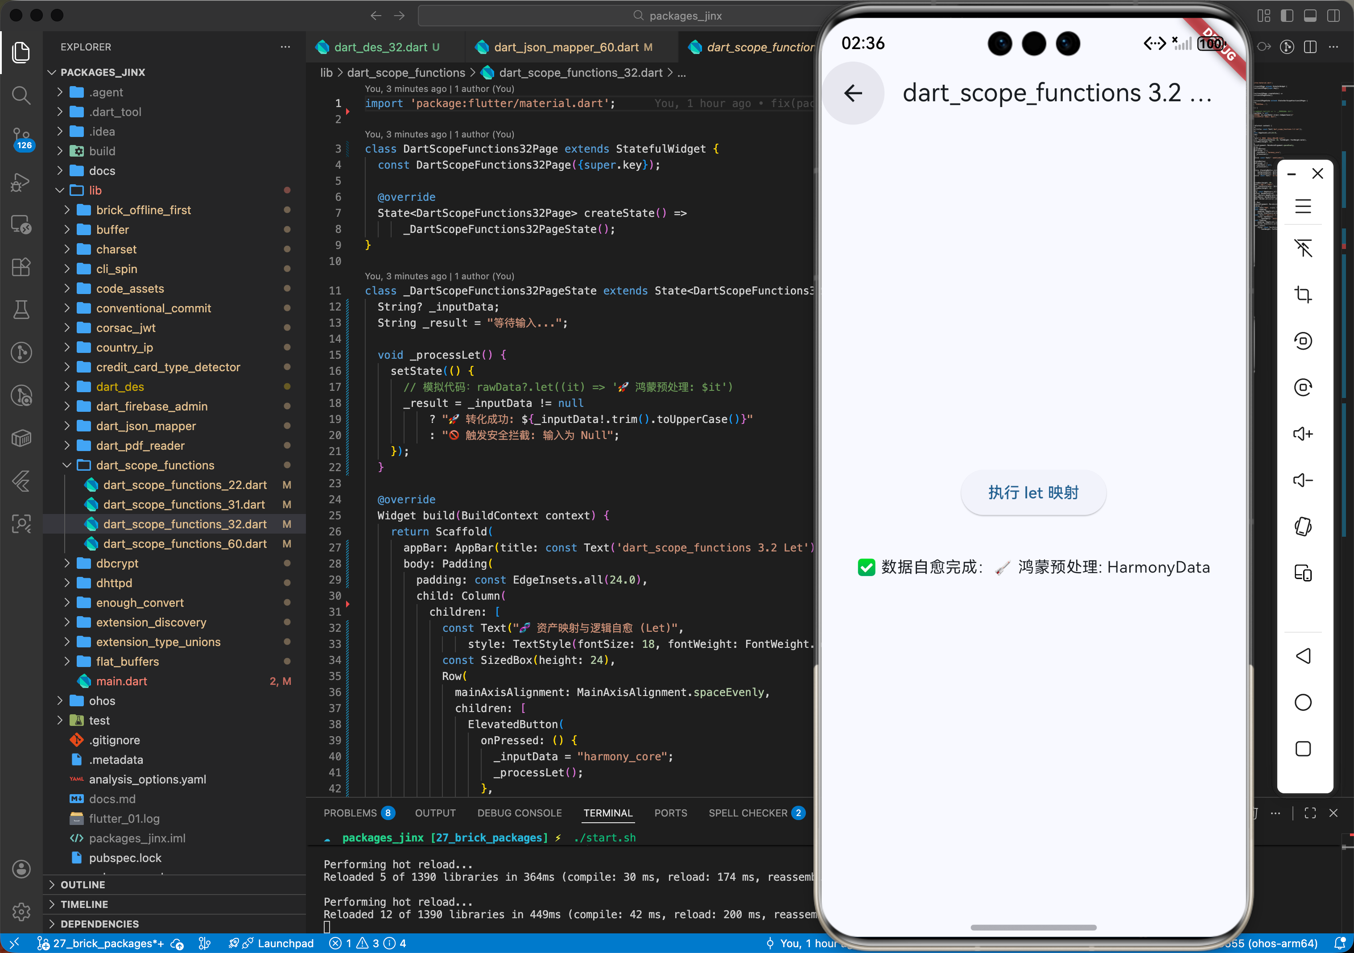Open the Run and Debug view
Viewport: 1354px width, 953px height.
coord(21,182)
